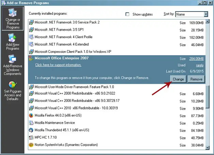
Task: Select Visual C++ 2010 x86 Redistributable entry
Action: point(117,108)
